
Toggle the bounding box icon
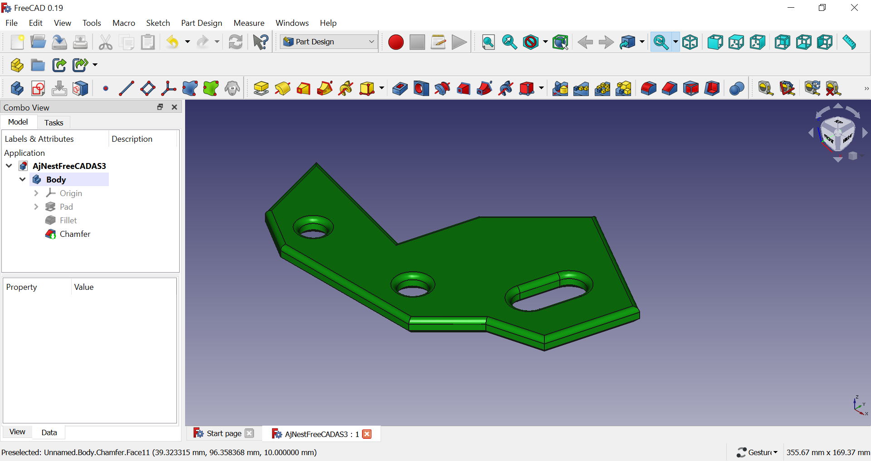point(560,42)
